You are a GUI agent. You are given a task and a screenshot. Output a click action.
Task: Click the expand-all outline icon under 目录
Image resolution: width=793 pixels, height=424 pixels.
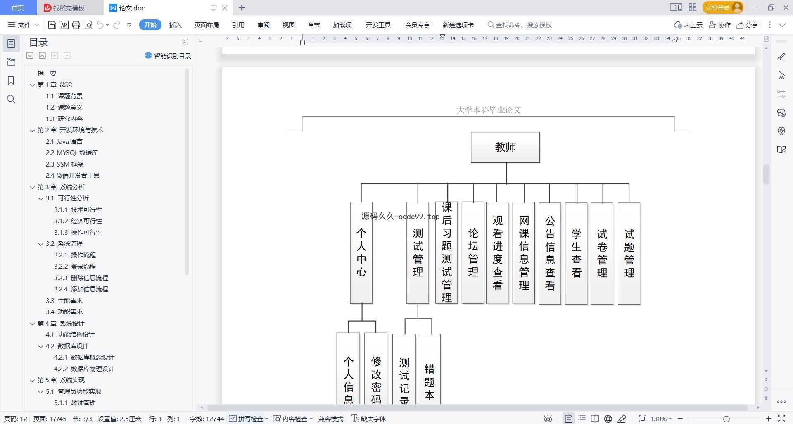pyautogui.click(x=30, y=55)
